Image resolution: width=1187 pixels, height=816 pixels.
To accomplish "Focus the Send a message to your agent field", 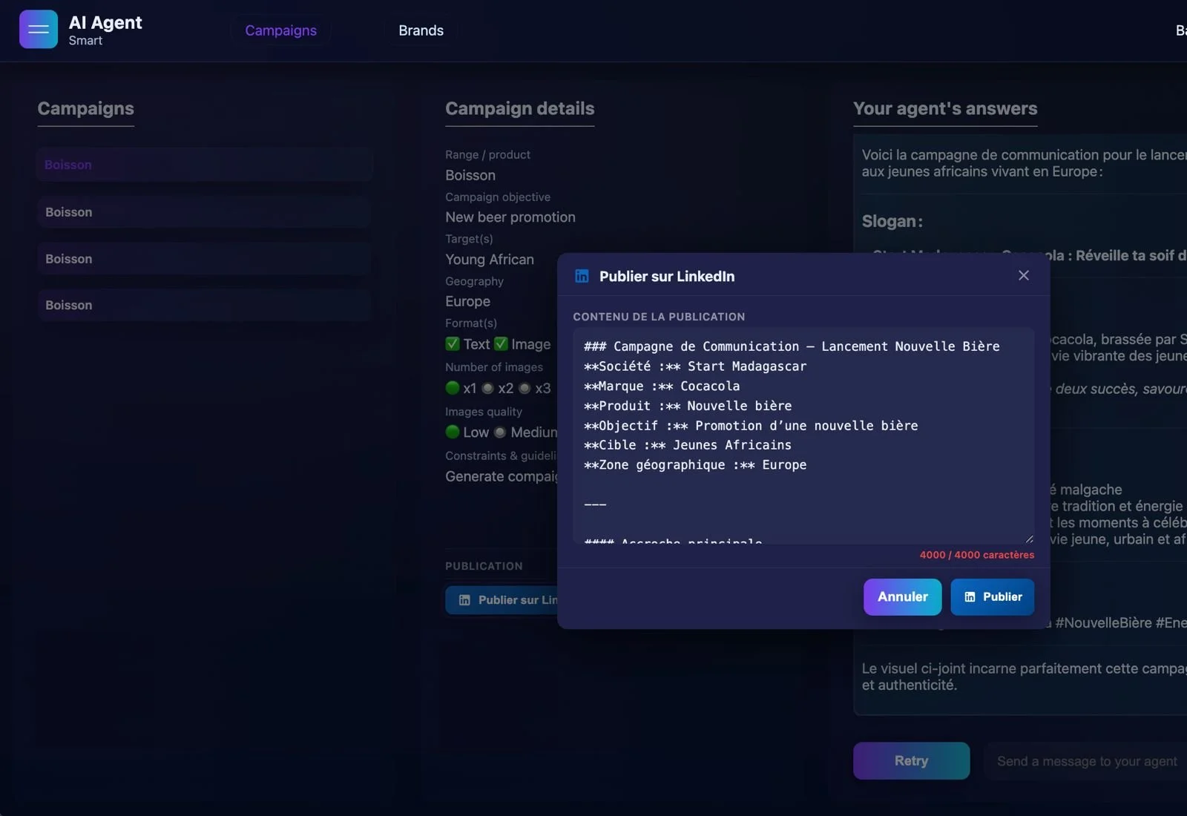I will point(1086,761).
